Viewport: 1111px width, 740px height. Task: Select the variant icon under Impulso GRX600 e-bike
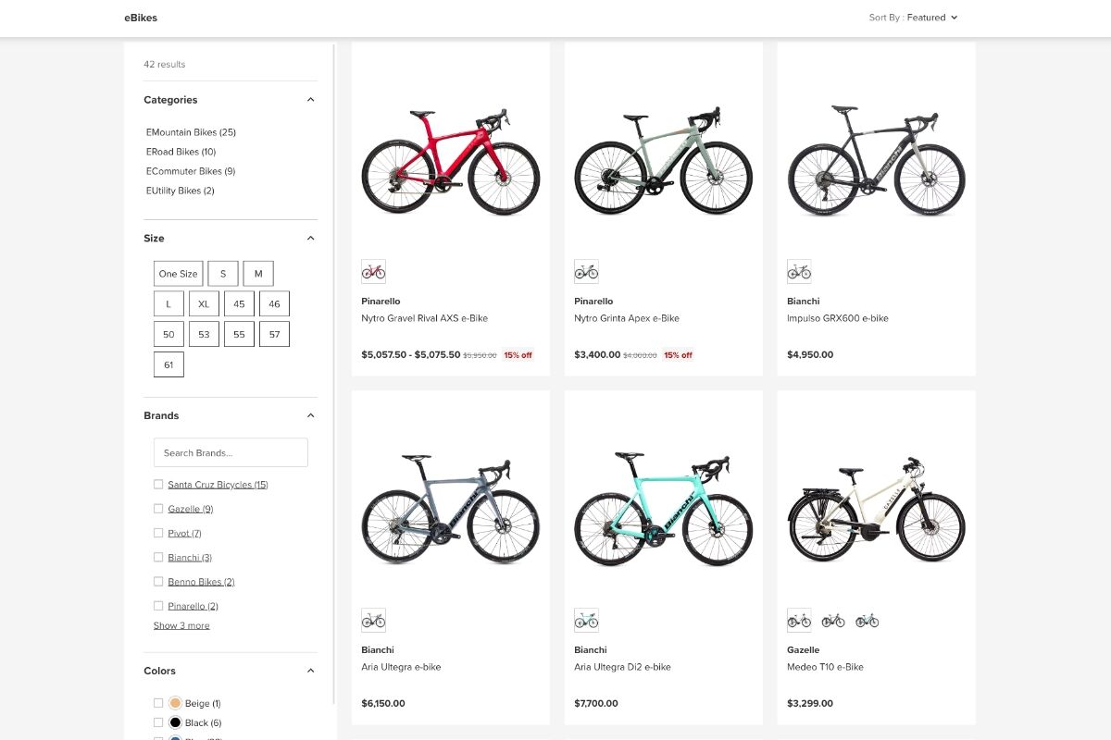tap(799, 271)
